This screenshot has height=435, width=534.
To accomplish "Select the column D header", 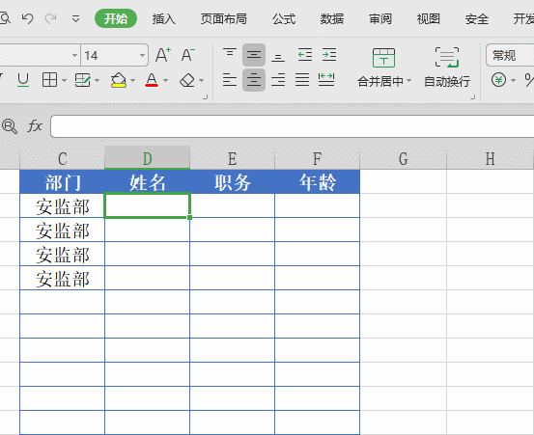I will (147, 158).
